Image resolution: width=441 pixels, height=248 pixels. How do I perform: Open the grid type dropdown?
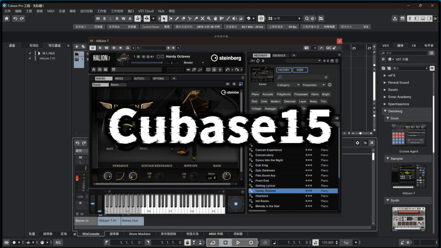284,19
